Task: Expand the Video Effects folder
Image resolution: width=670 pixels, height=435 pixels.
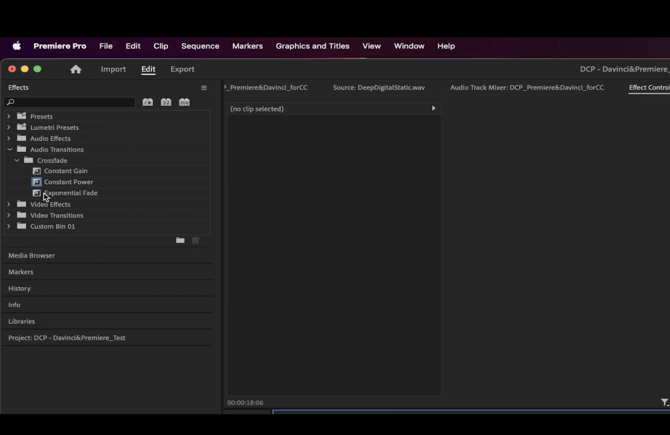Action: tap(8, 204)
